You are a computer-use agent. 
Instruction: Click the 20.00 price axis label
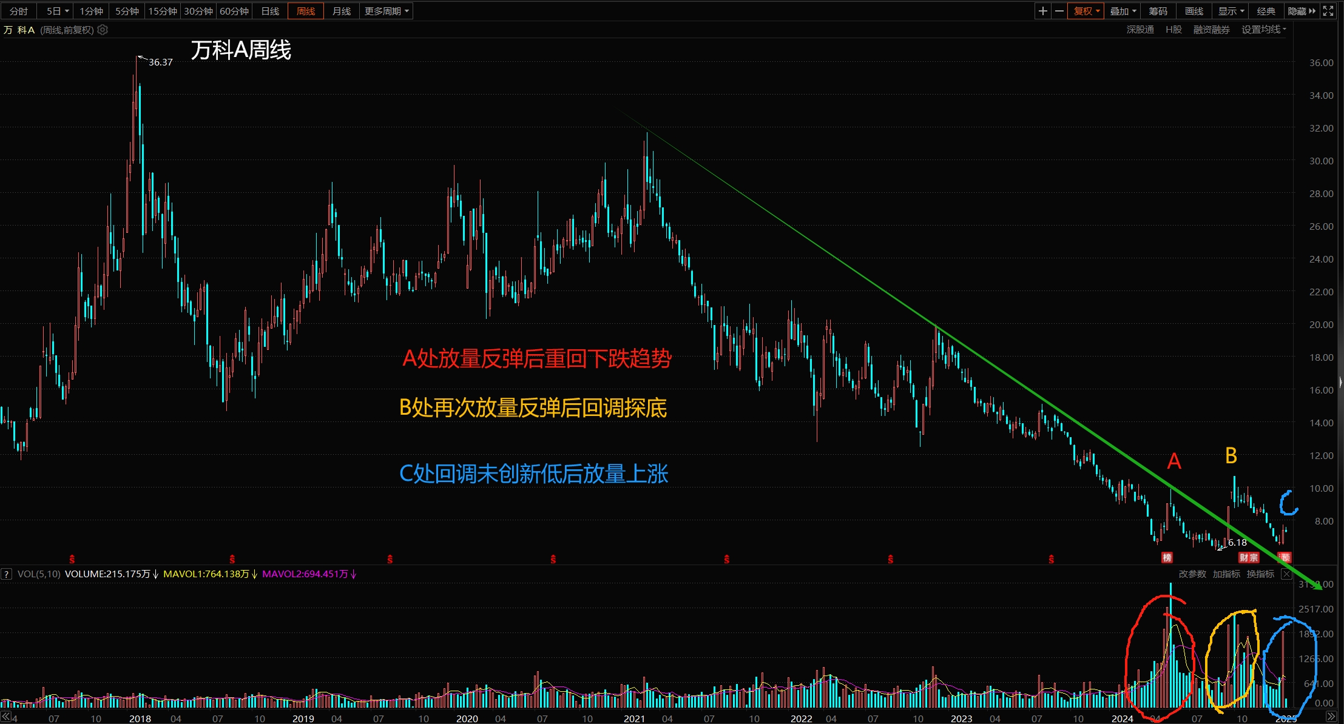[1321, 324]
